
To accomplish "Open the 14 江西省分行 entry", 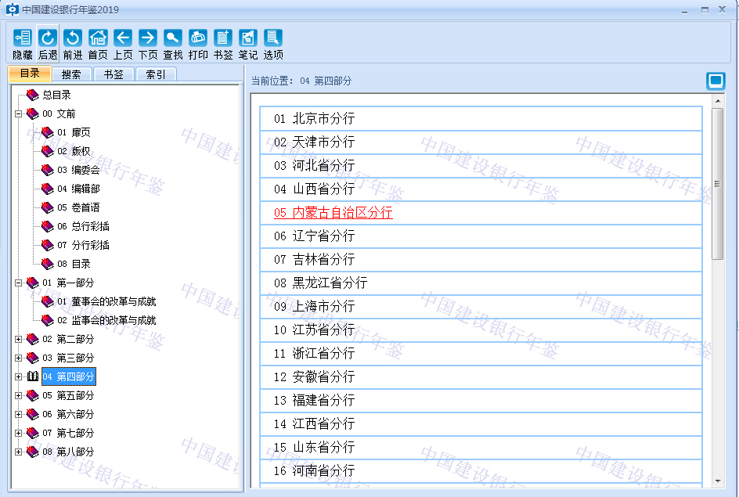I will [481, 424].
